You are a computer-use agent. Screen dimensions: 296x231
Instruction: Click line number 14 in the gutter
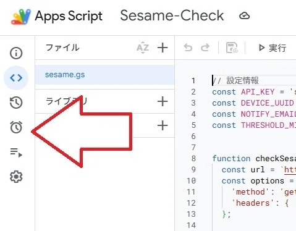click(x=191, y=225)
